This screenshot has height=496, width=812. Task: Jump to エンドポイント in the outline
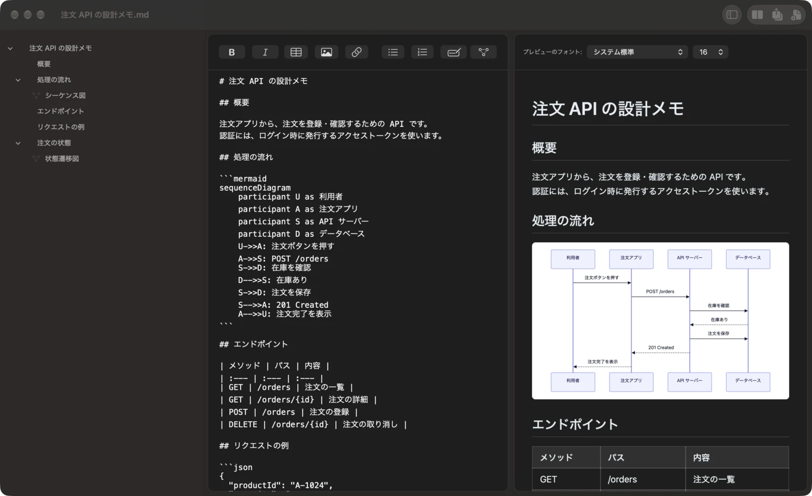click(60, 111)
